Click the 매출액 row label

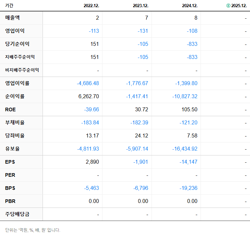[12, 18]
